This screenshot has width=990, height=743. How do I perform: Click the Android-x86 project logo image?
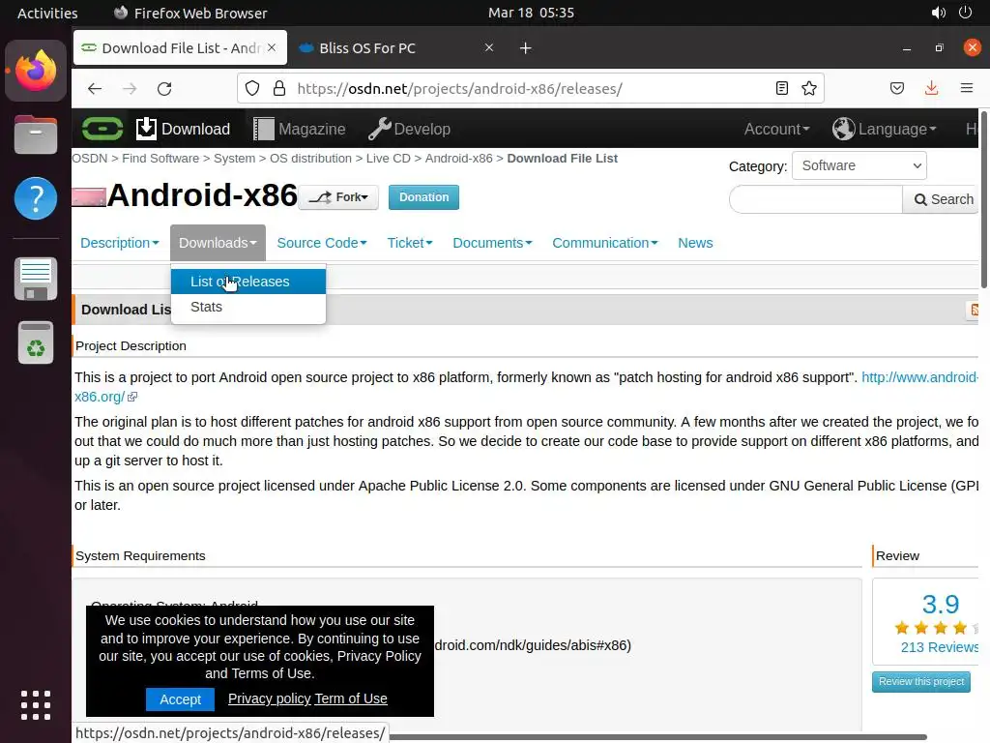[x=89, y=197]
